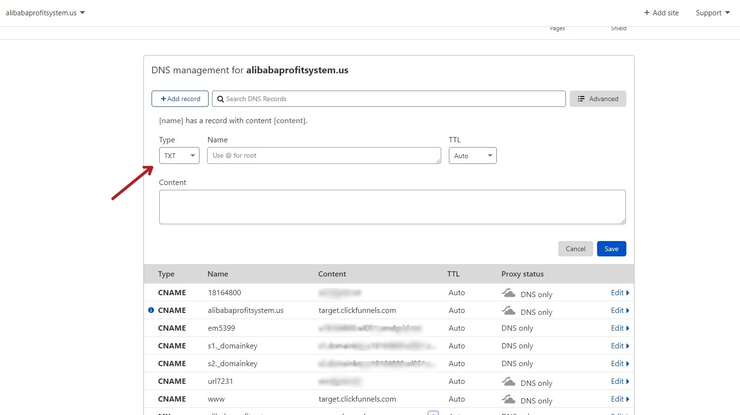Screen dimensions: 740x415
Task: Click the Content column header
Action: coord(332,274)
